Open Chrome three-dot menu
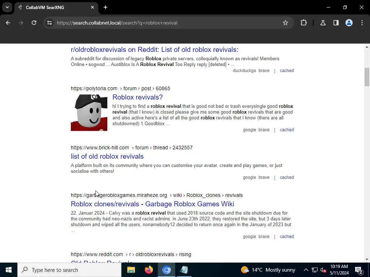Screen dimensions: 370x277 pyautogui.click(x=362, y=23)
